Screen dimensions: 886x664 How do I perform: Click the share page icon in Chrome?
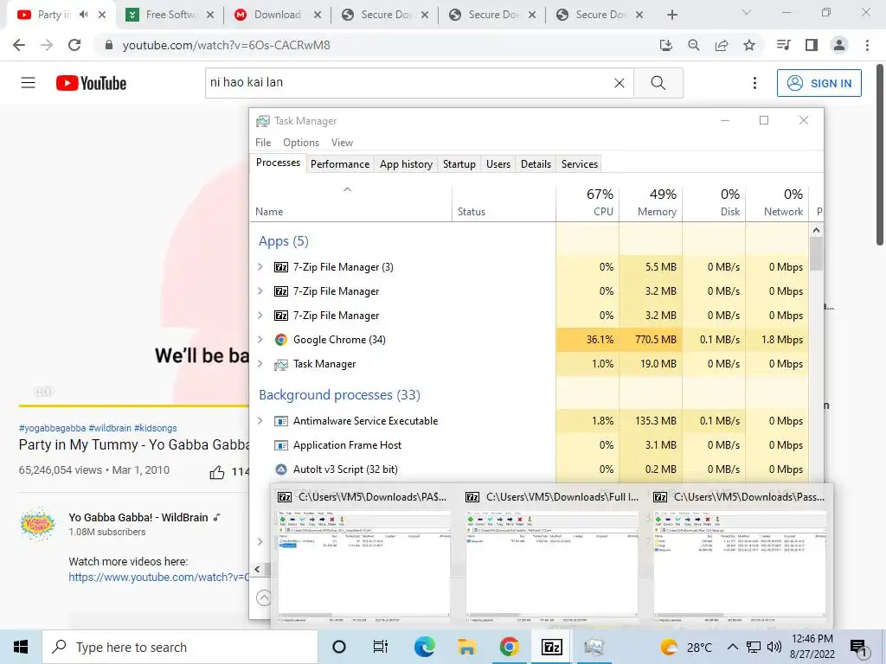(722, 45)
